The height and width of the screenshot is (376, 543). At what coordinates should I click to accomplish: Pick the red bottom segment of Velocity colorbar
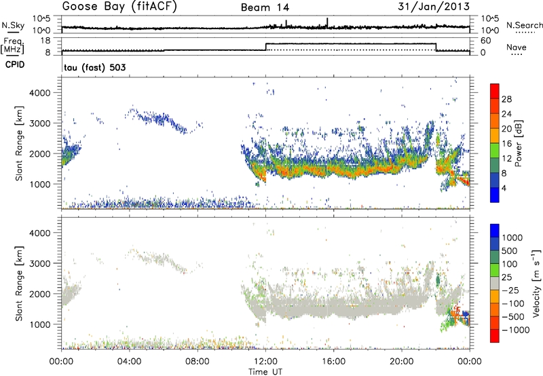pyautogui.click(x=495, y=335)
